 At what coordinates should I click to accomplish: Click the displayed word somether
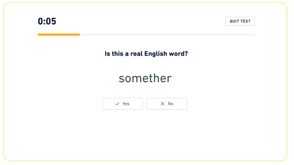point(145,78)
